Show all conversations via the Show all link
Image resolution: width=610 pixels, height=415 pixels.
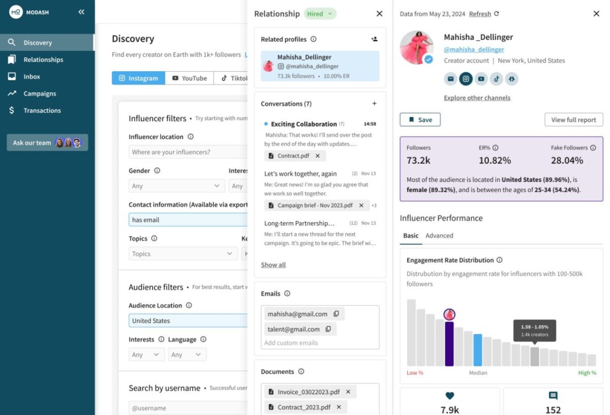[x=273, y=265]
